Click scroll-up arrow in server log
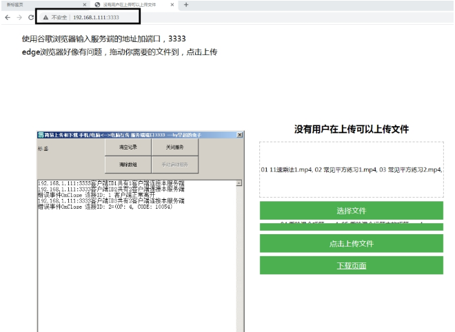This screenshot has height=332, width=455. (239, 183)
